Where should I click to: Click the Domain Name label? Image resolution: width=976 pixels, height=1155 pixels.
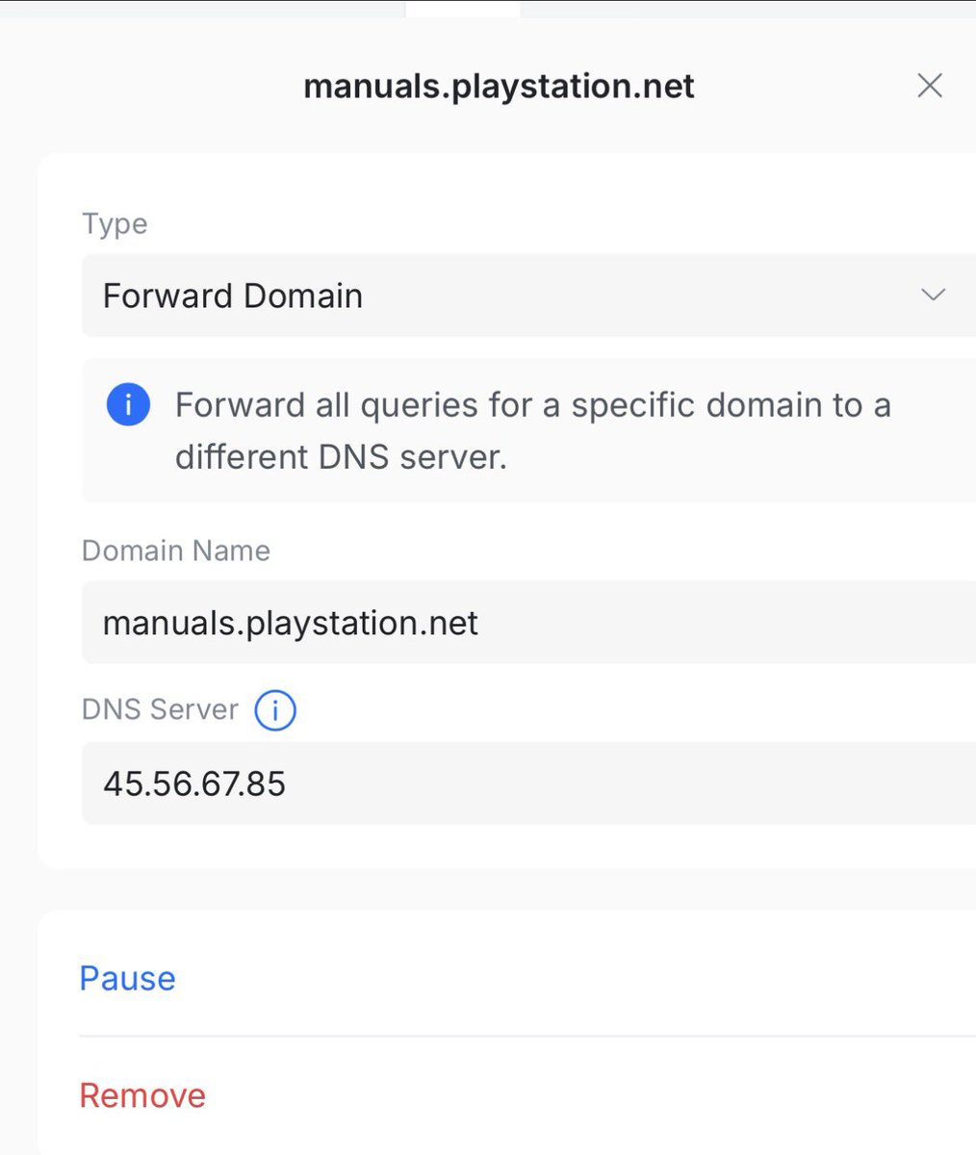(x=176, y=551)
